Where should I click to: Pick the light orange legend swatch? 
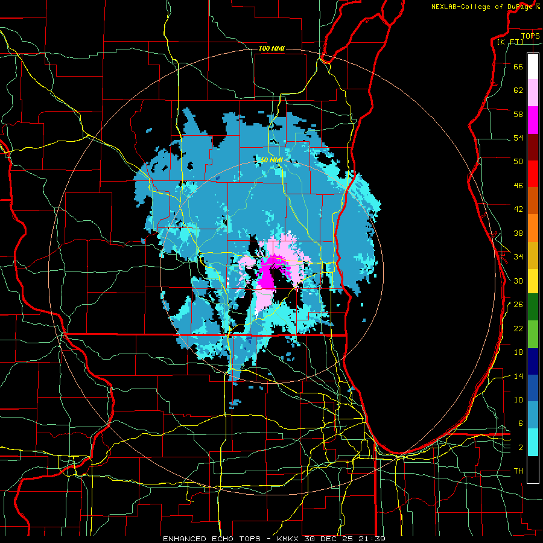coord(533,228)
